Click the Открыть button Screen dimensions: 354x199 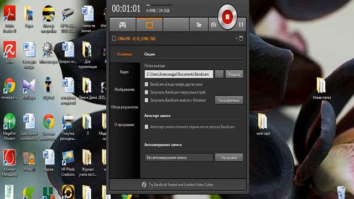(x=234, y=74)
